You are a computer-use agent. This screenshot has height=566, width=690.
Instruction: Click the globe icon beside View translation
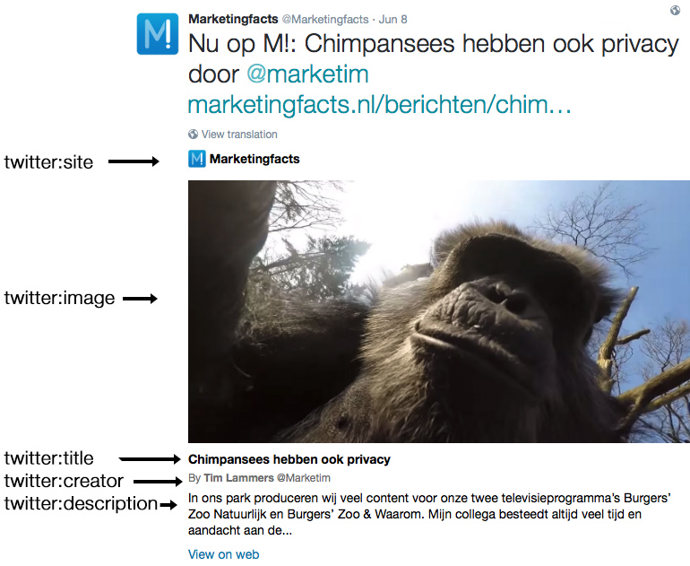[194, 134]
